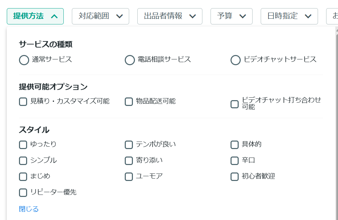Viewport: 338px width, 220px height.
Task: Expand the 日時指定 dropdown
Action: coord(289,16)
